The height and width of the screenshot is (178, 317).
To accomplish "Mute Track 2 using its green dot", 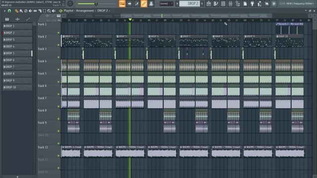I will coord(58,45).
